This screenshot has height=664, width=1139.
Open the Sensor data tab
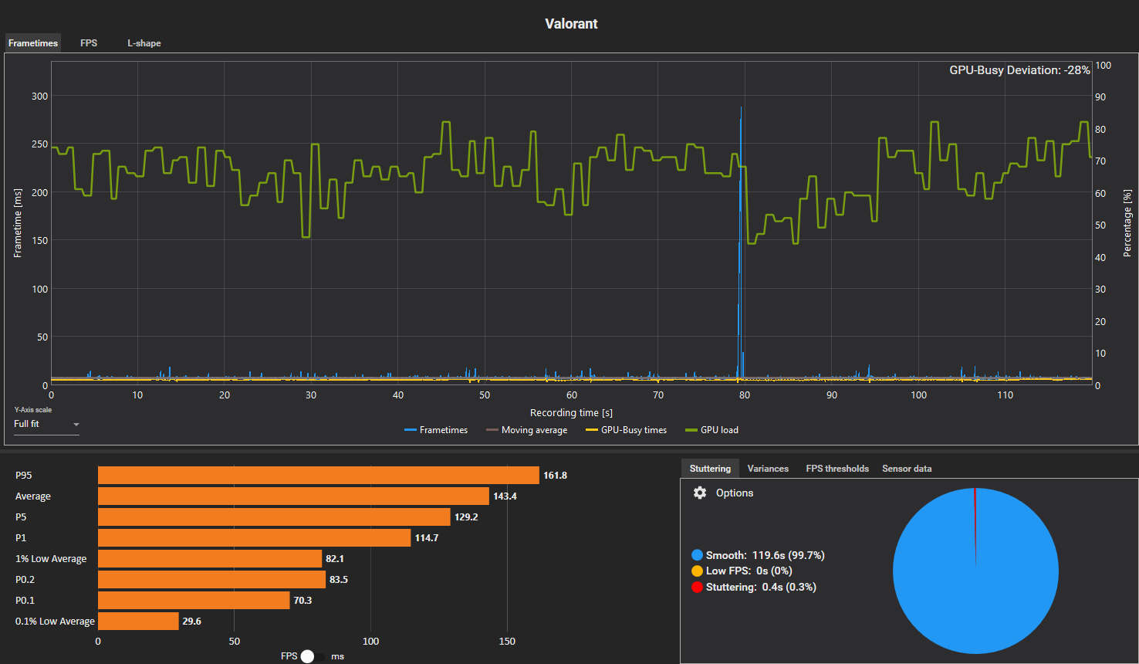coord(907,469)
